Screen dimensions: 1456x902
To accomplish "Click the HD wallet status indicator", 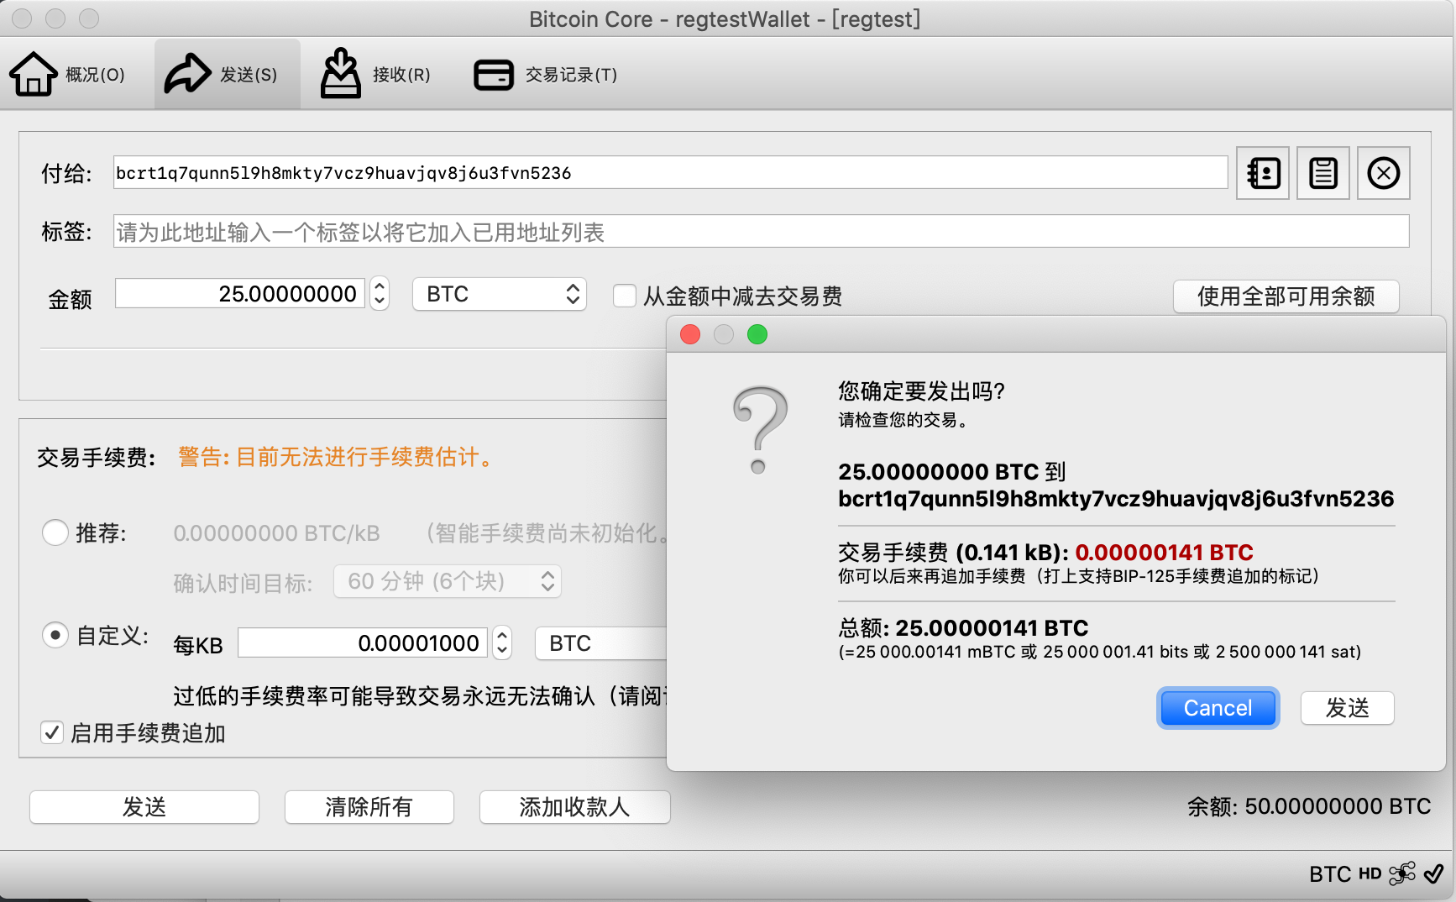I will coord(1370,873).
